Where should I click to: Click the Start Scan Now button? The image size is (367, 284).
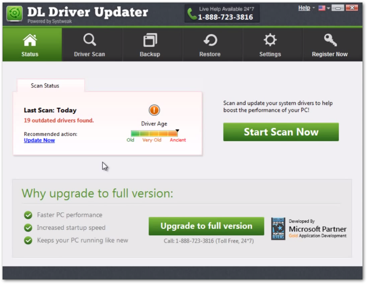[x=281, y=132]
